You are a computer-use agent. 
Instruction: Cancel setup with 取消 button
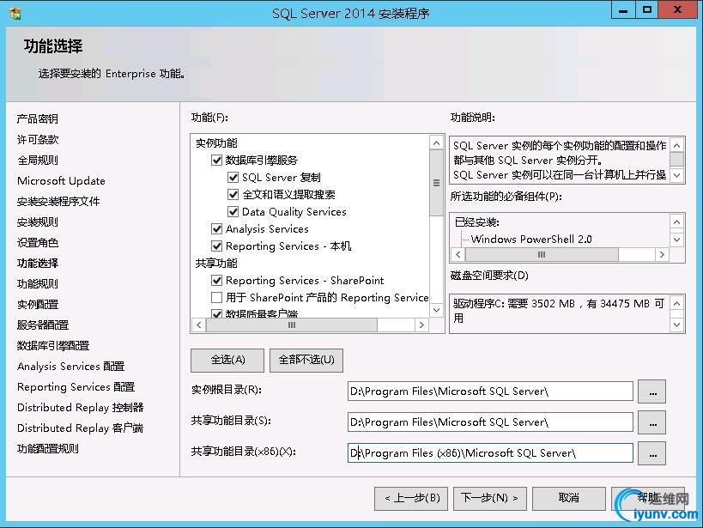pos(568,499)
